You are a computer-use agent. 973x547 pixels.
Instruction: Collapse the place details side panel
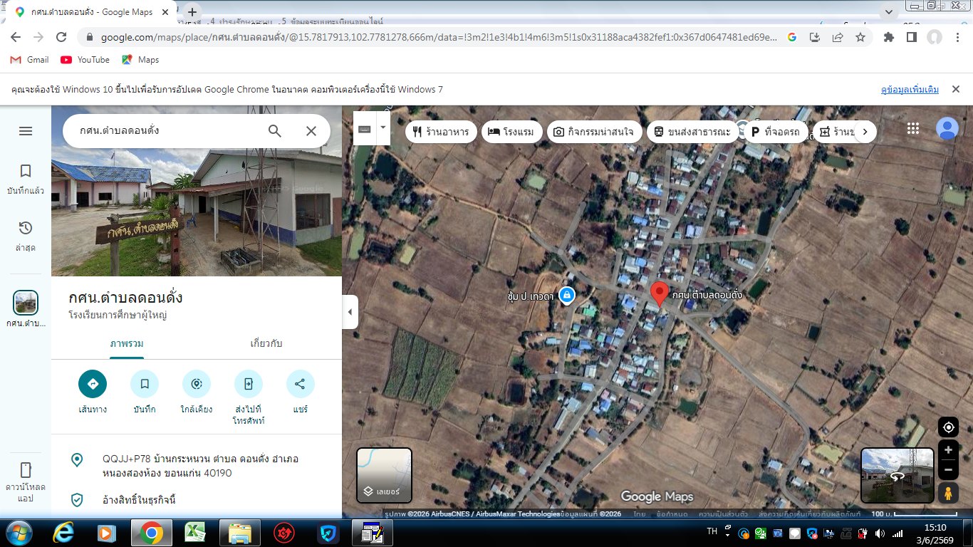350,312
